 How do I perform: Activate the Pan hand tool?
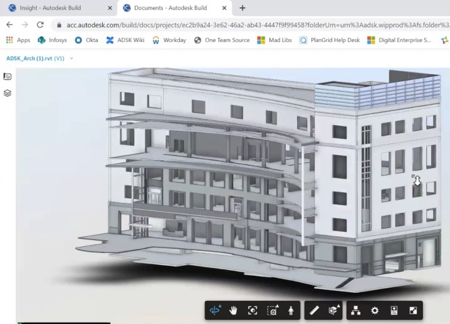point(234,310)
